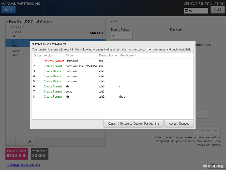This screenshot has height=170, width=226.
Task: Sort by the Mount point column header
Action: pos(156,56)
